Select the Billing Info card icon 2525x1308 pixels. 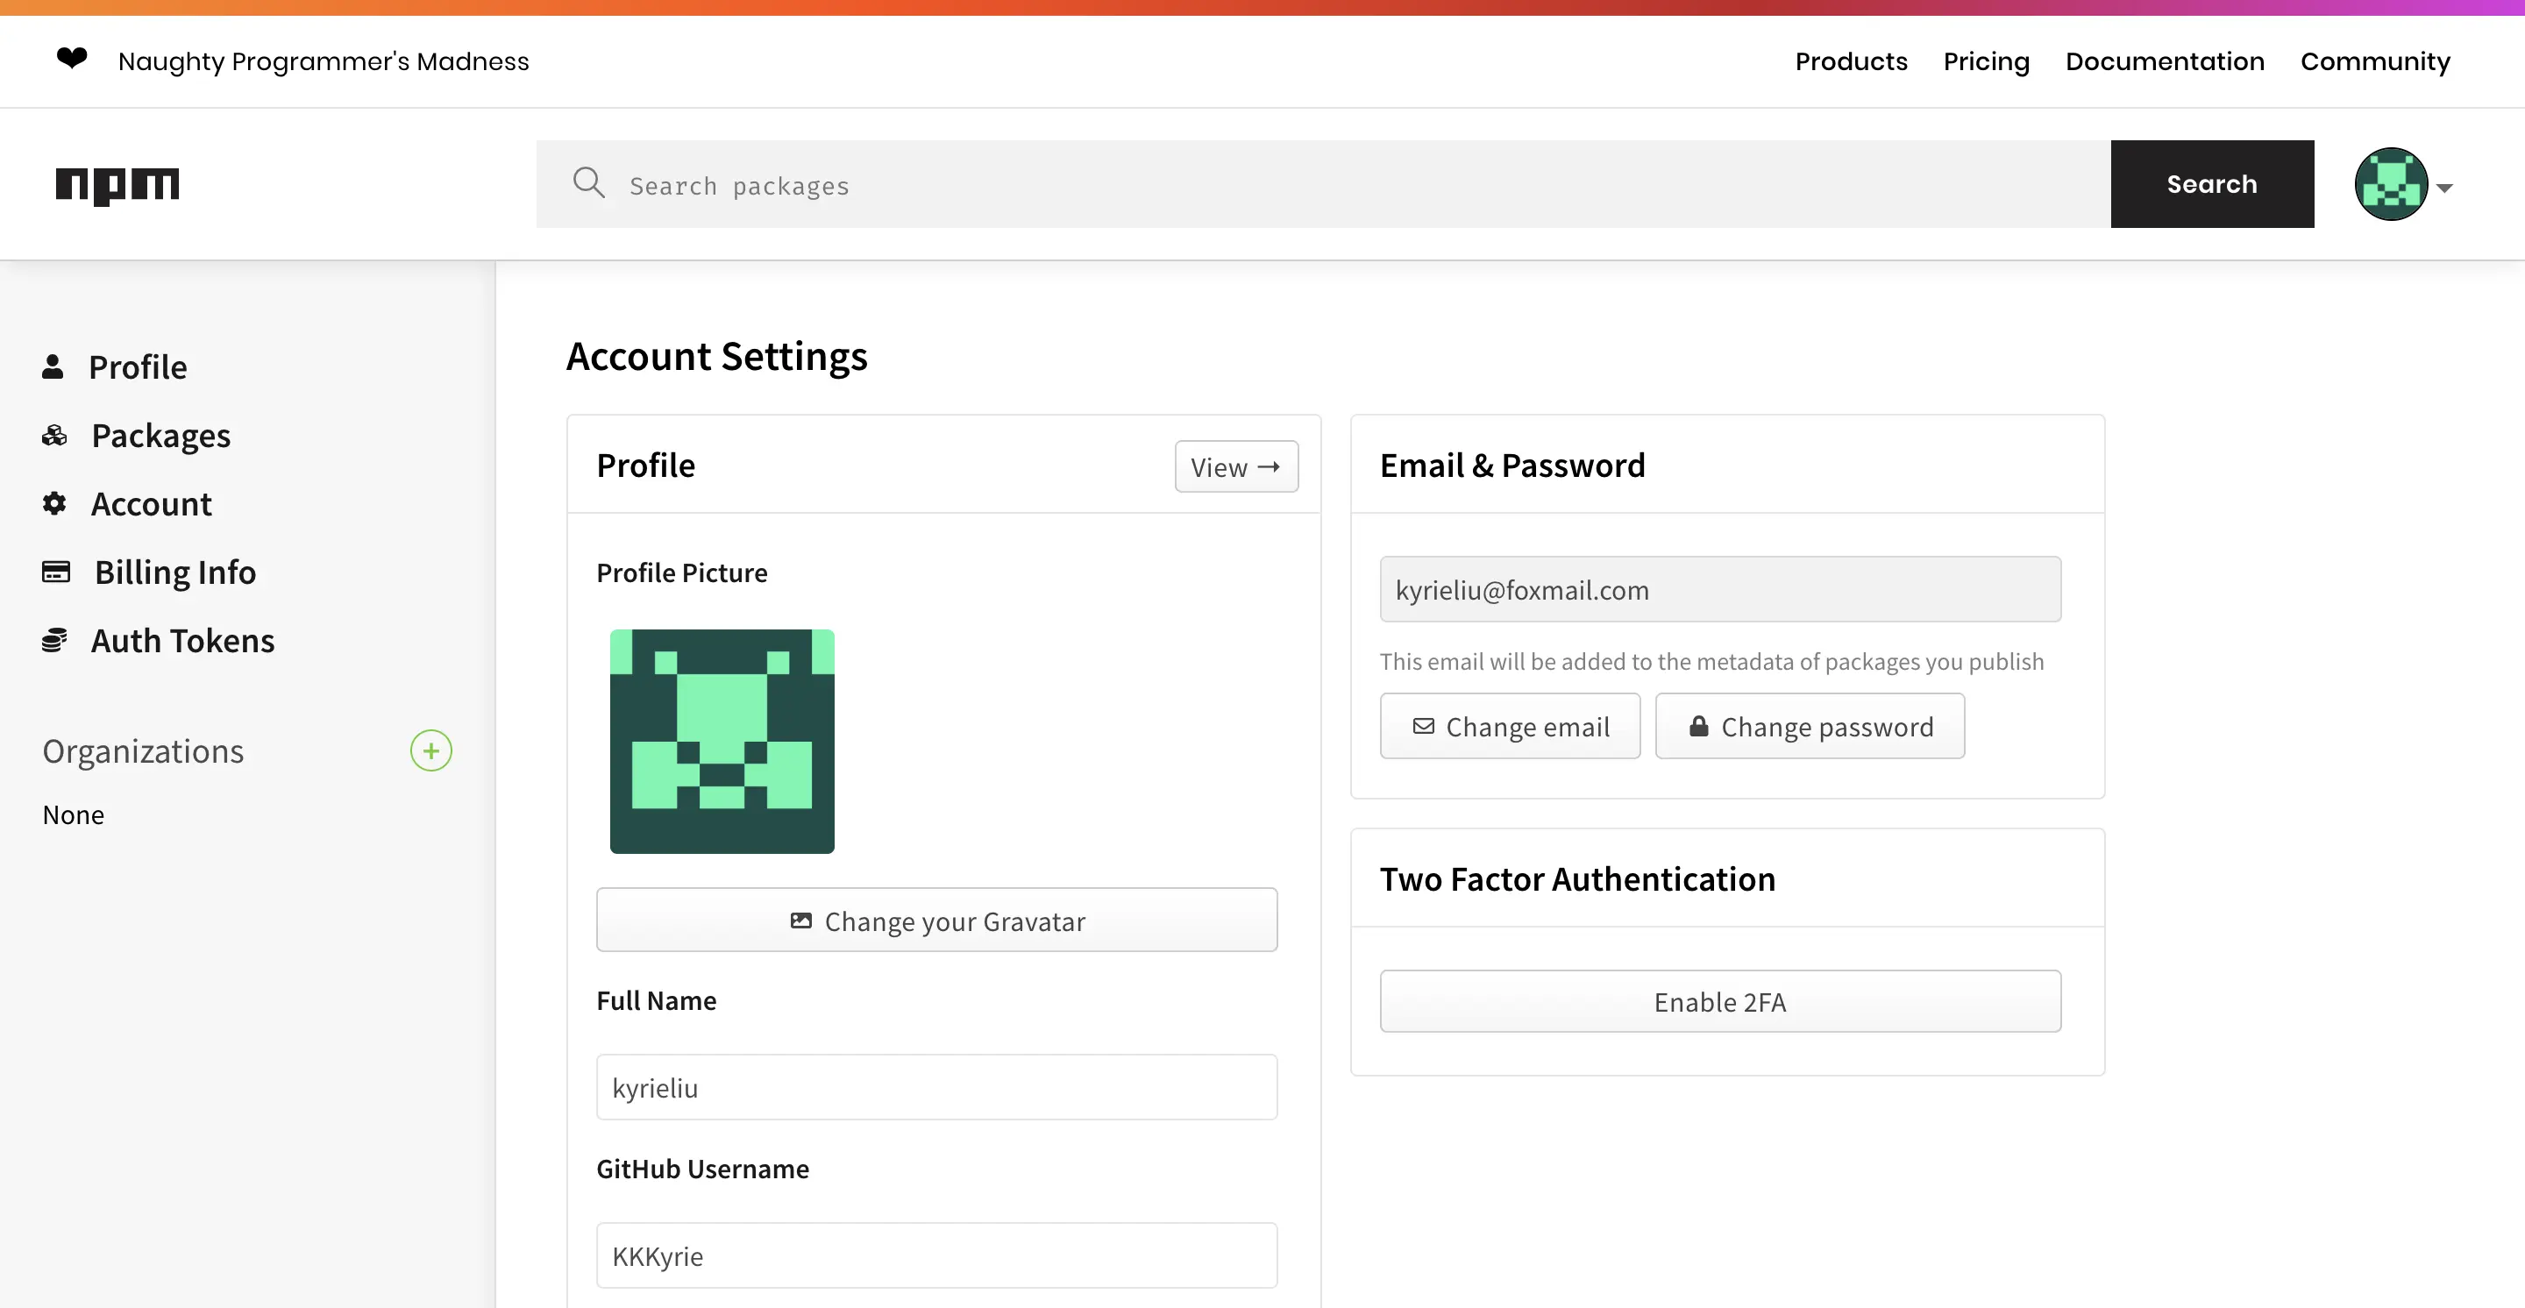point(56,572)
